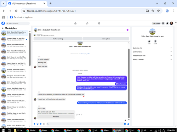This screenshot has height=132, width=177.
Task: Open conversation information icon in chat header
Action: pos(127,30)
